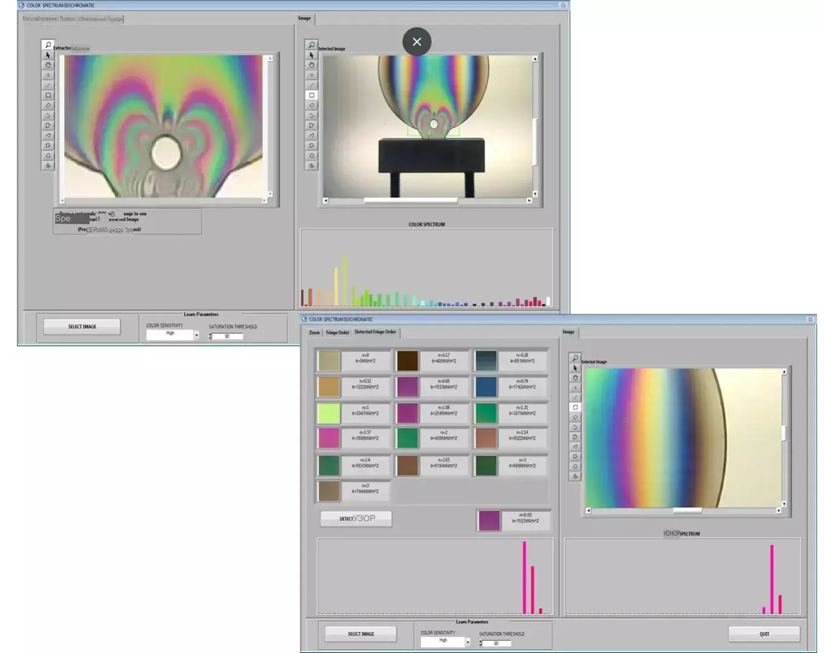Open Color Sensitivity dropdown in the top window

(x=196, y=334)
